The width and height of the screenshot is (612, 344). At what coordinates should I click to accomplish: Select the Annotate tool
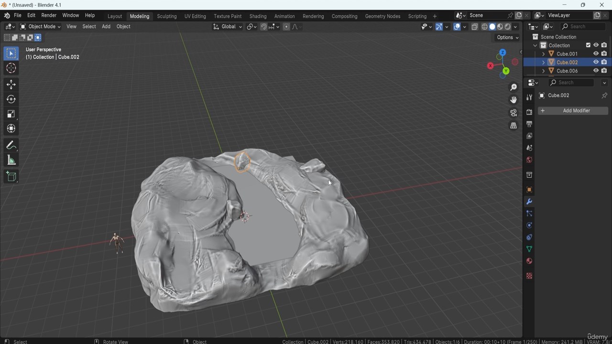pos(11,146)
